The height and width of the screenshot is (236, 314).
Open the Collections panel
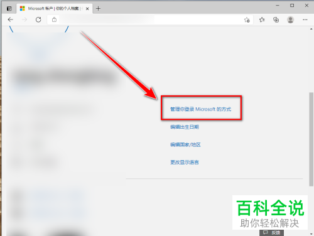point(276,20)
